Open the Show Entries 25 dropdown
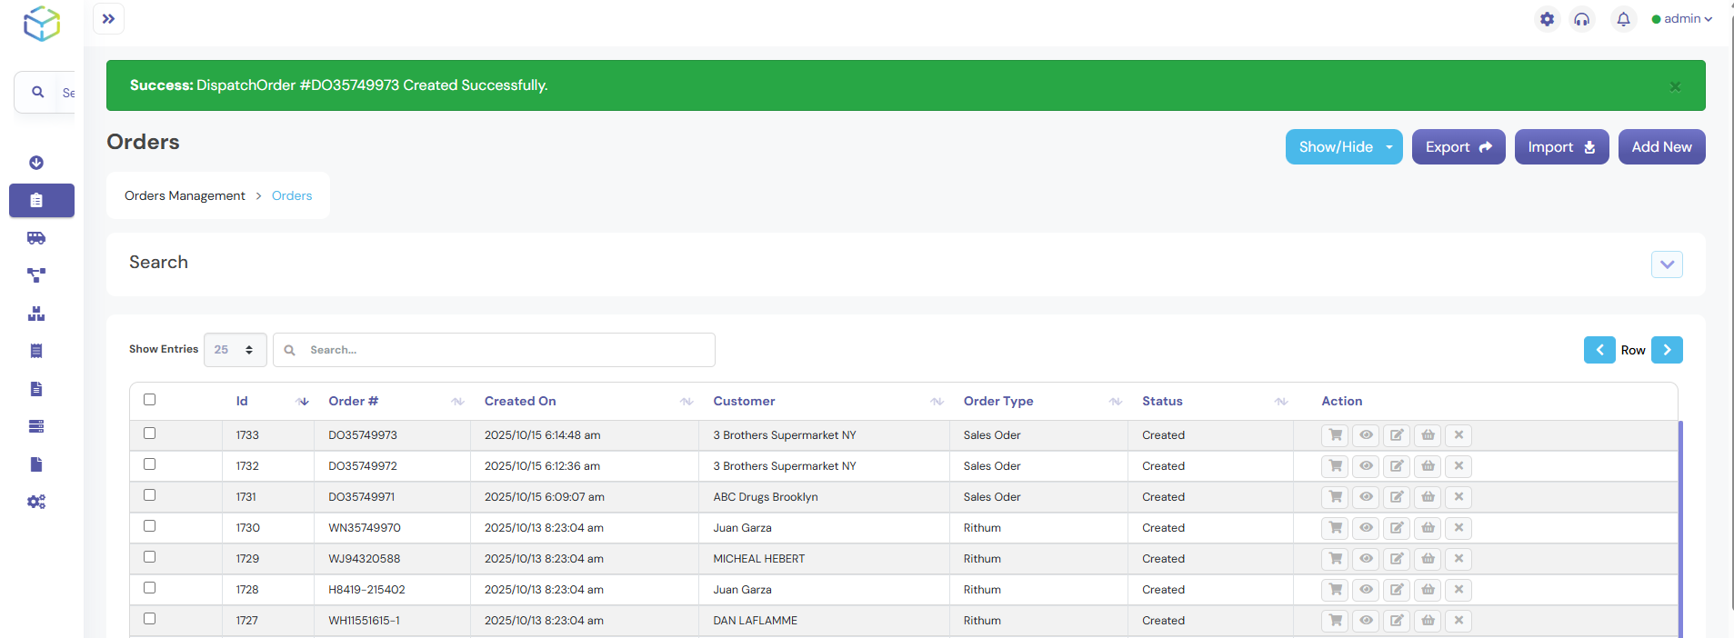The image size is (1734, 638). (235, 350)
